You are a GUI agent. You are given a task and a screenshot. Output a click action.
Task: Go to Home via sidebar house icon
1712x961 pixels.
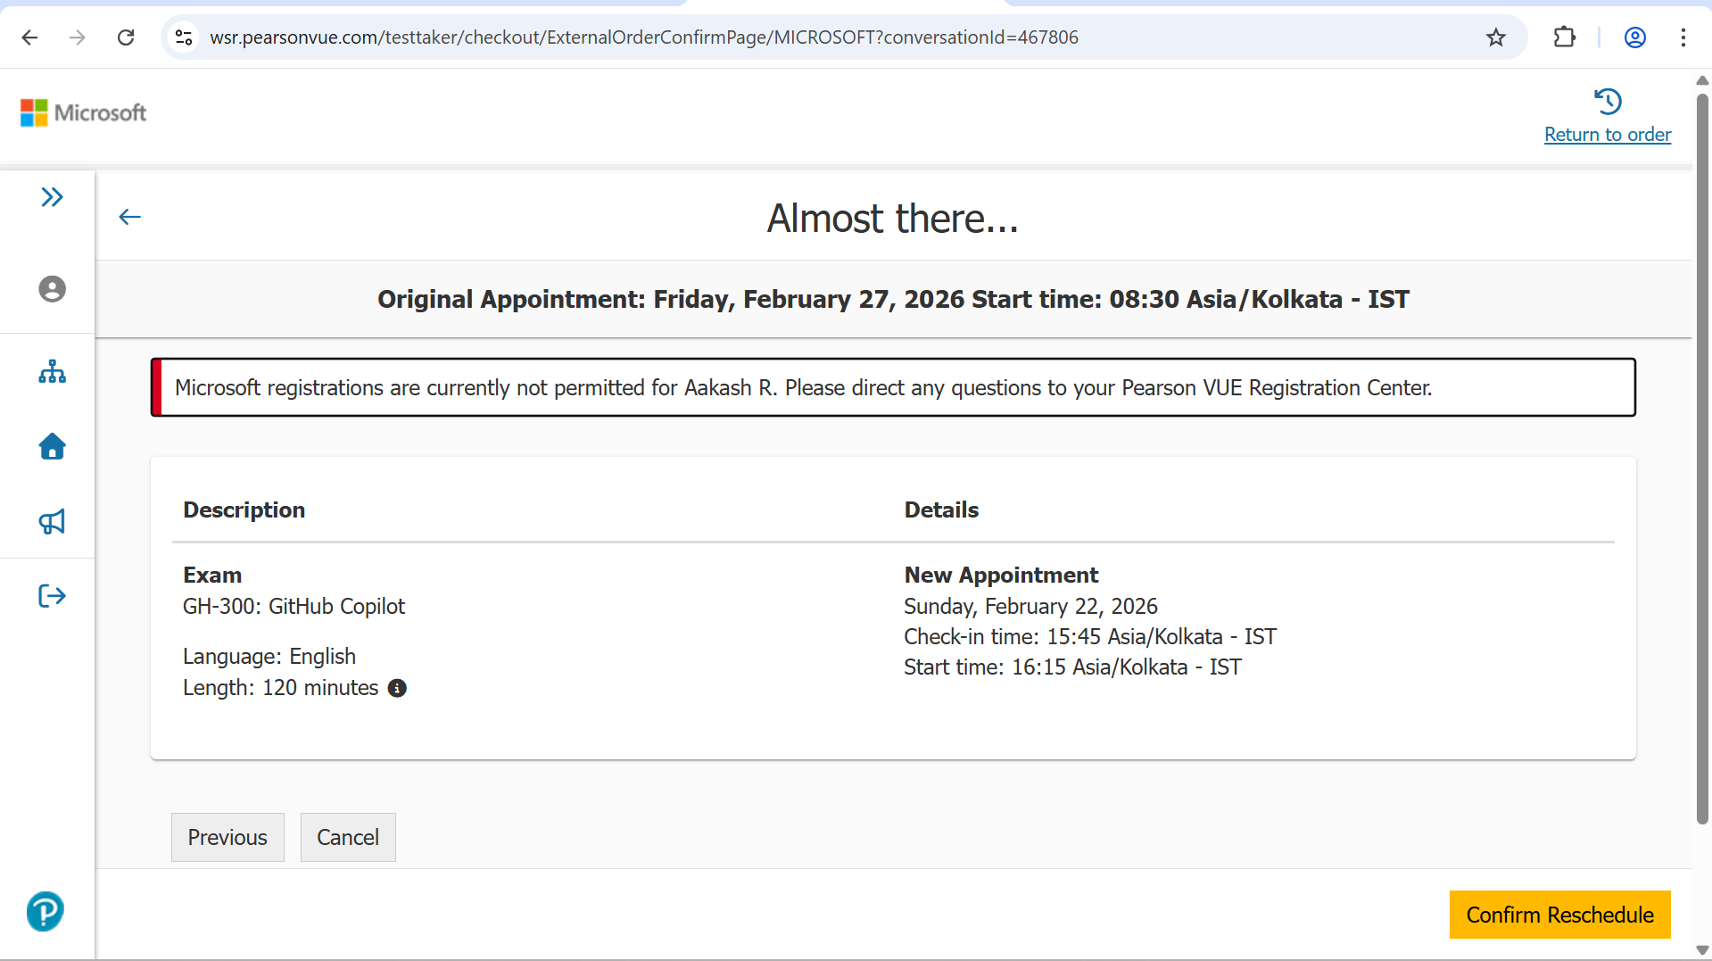click(x=52, y=446)
